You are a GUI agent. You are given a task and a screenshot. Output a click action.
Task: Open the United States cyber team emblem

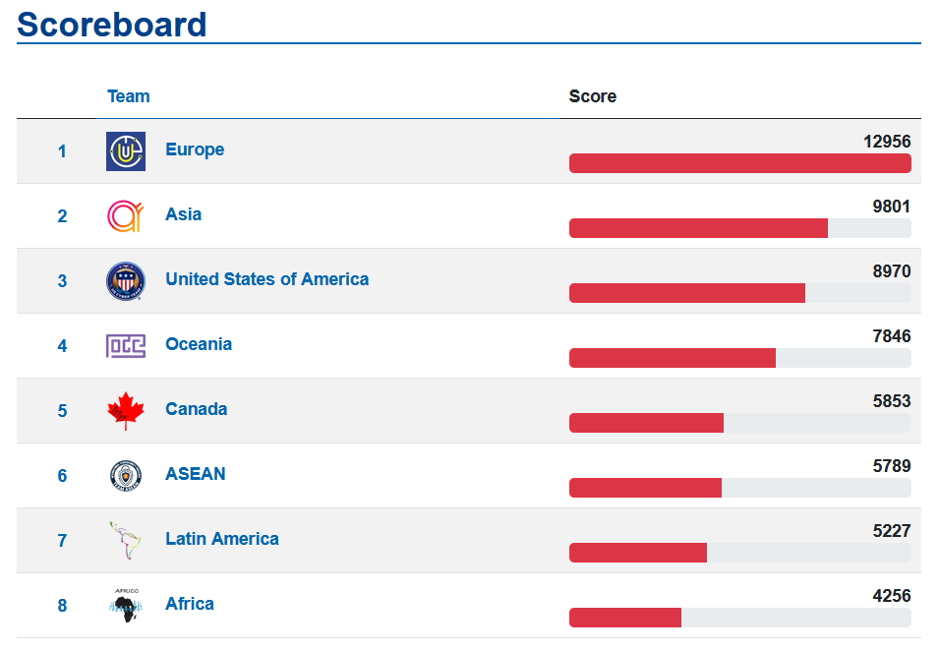[x=126, y=280]
